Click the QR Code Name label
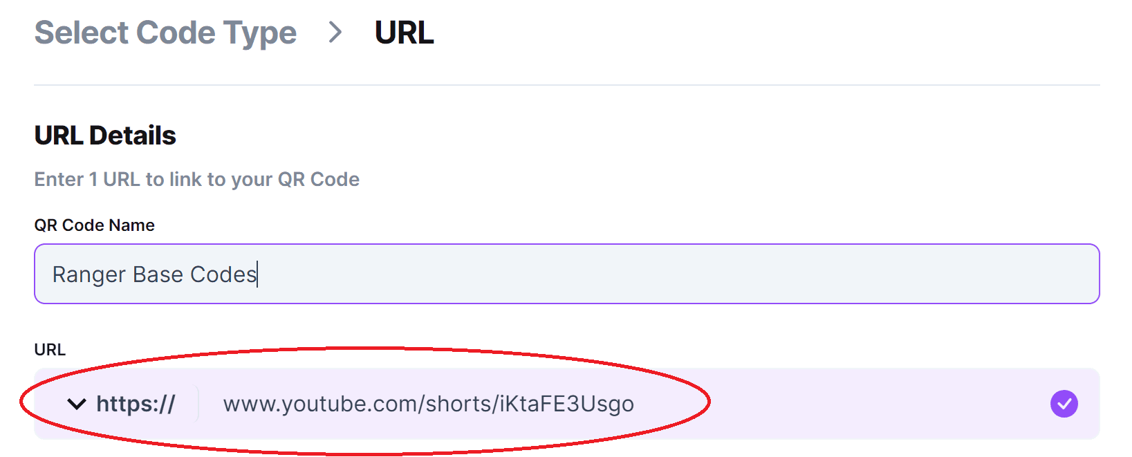 click(x=95, y=225)
